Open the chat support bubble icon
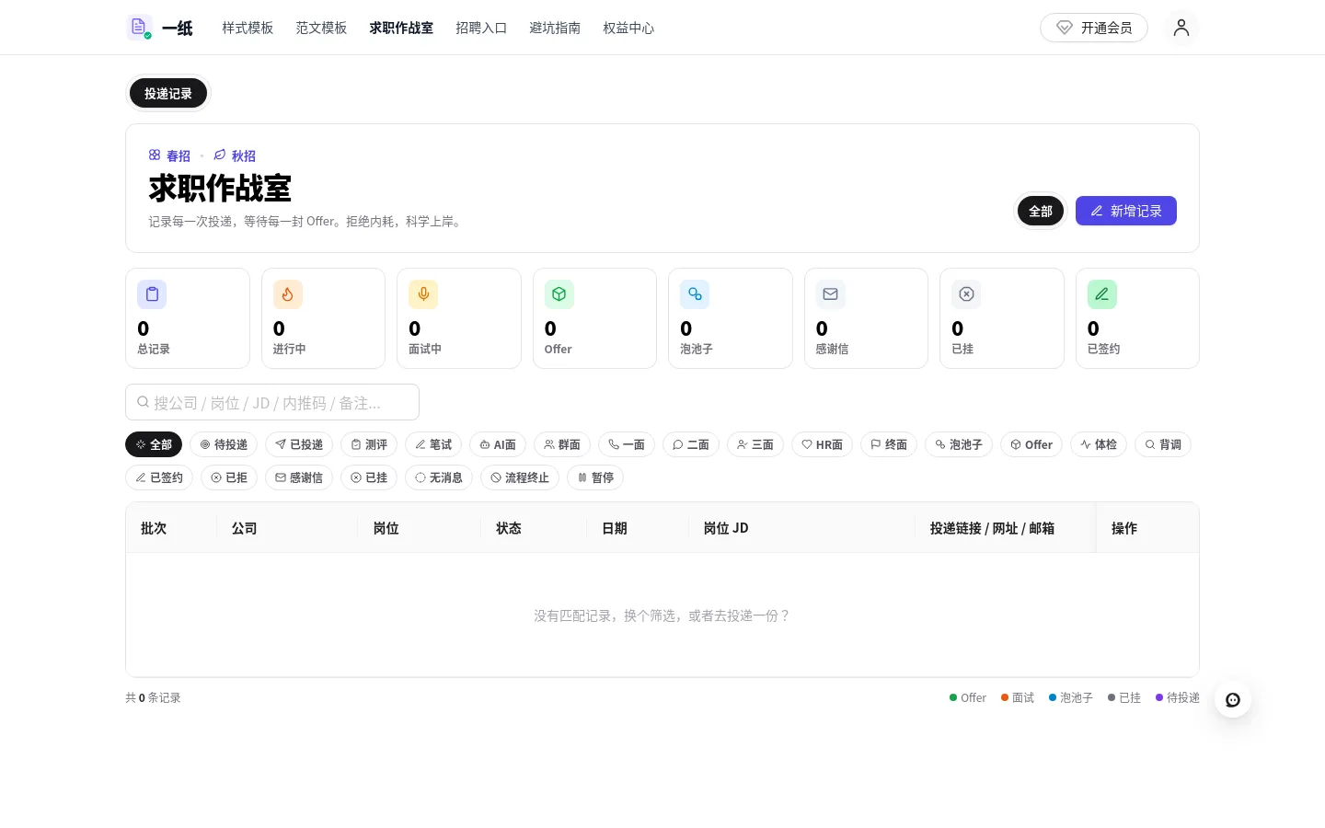1325x828 pixels. [x=1233, y=700]
